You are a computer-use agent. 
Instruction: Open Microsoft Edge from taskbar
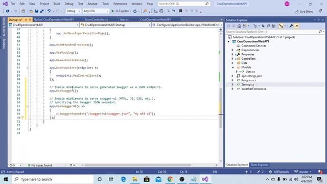click(124, 179)
